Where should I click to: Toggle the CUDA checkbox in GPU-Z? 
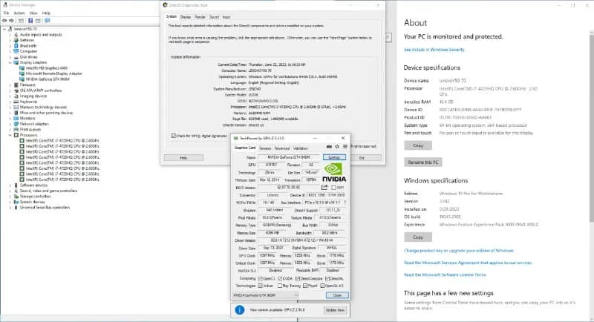tap(280, 278)
